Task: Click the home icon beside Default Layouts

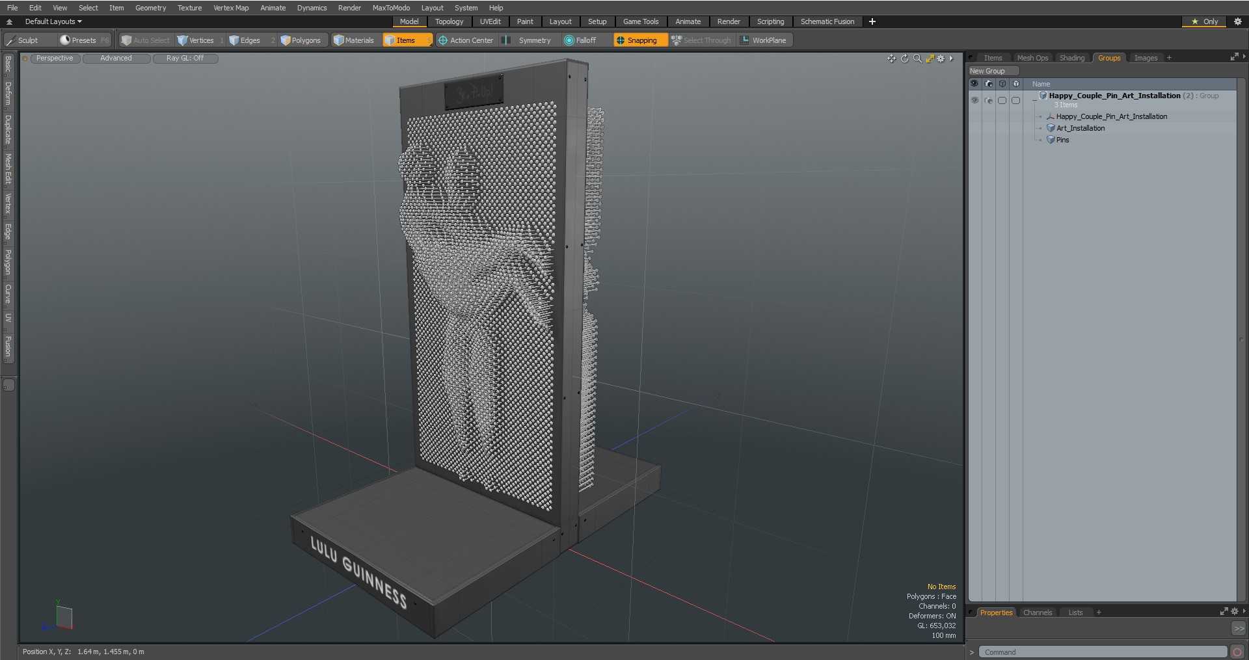Action: click(9, 21)
